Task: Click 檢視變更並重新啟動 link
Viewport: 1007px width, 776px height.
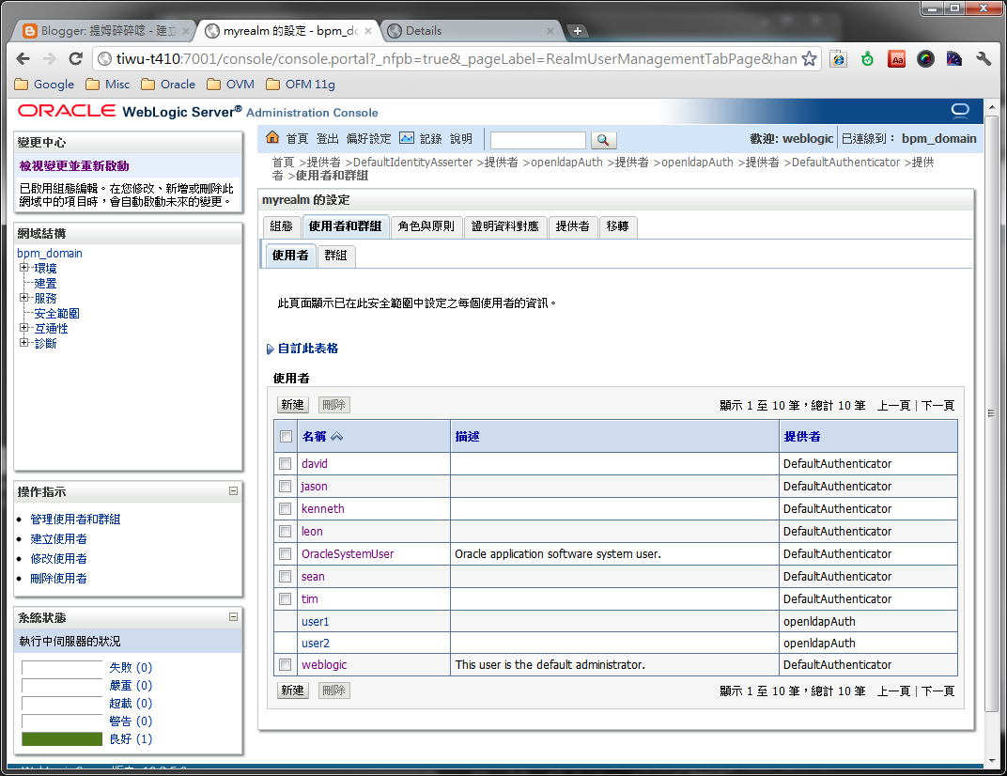Action: (74, 165)
